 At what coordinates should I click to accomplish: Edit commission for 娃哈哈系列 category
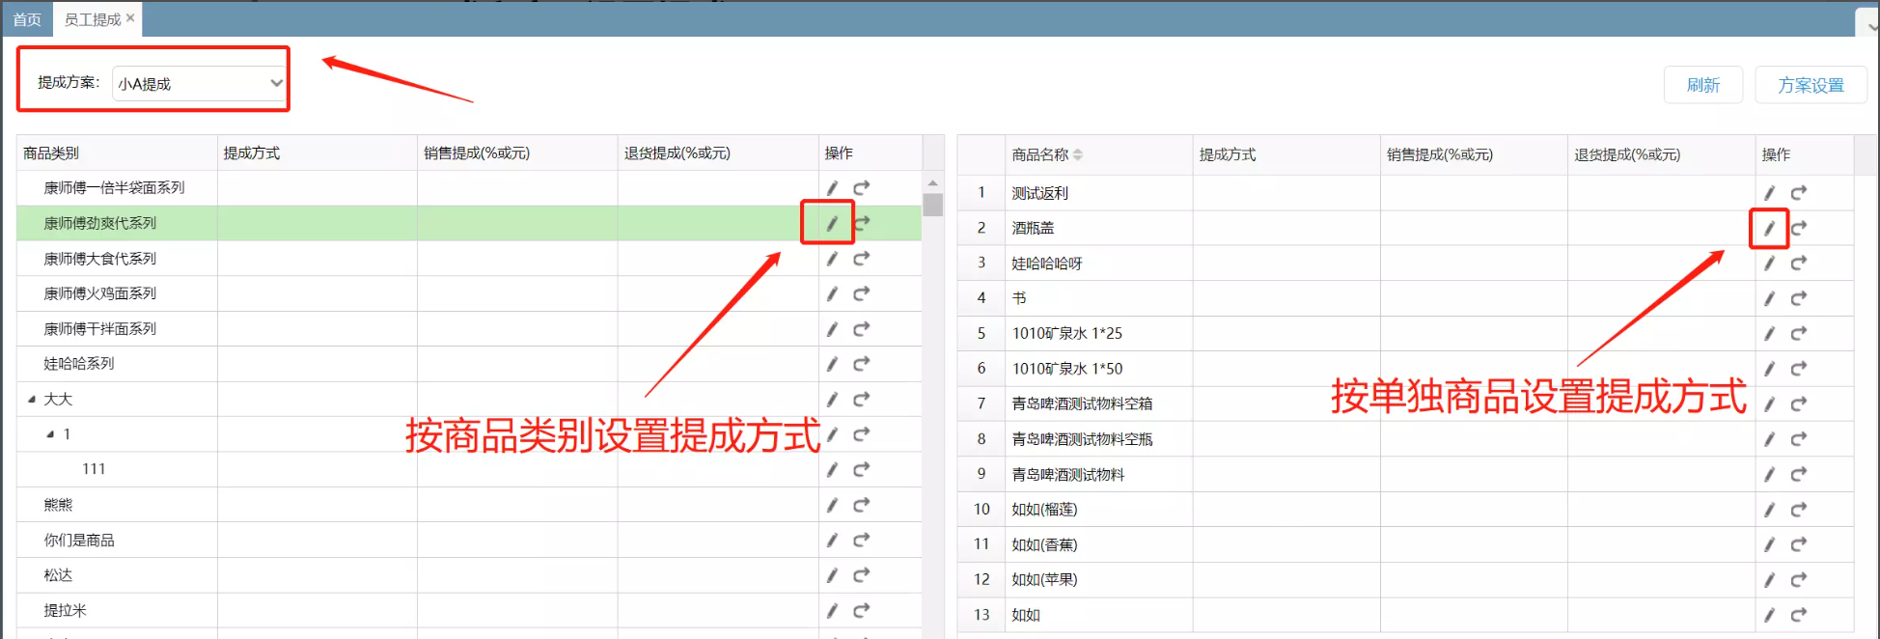831,364
